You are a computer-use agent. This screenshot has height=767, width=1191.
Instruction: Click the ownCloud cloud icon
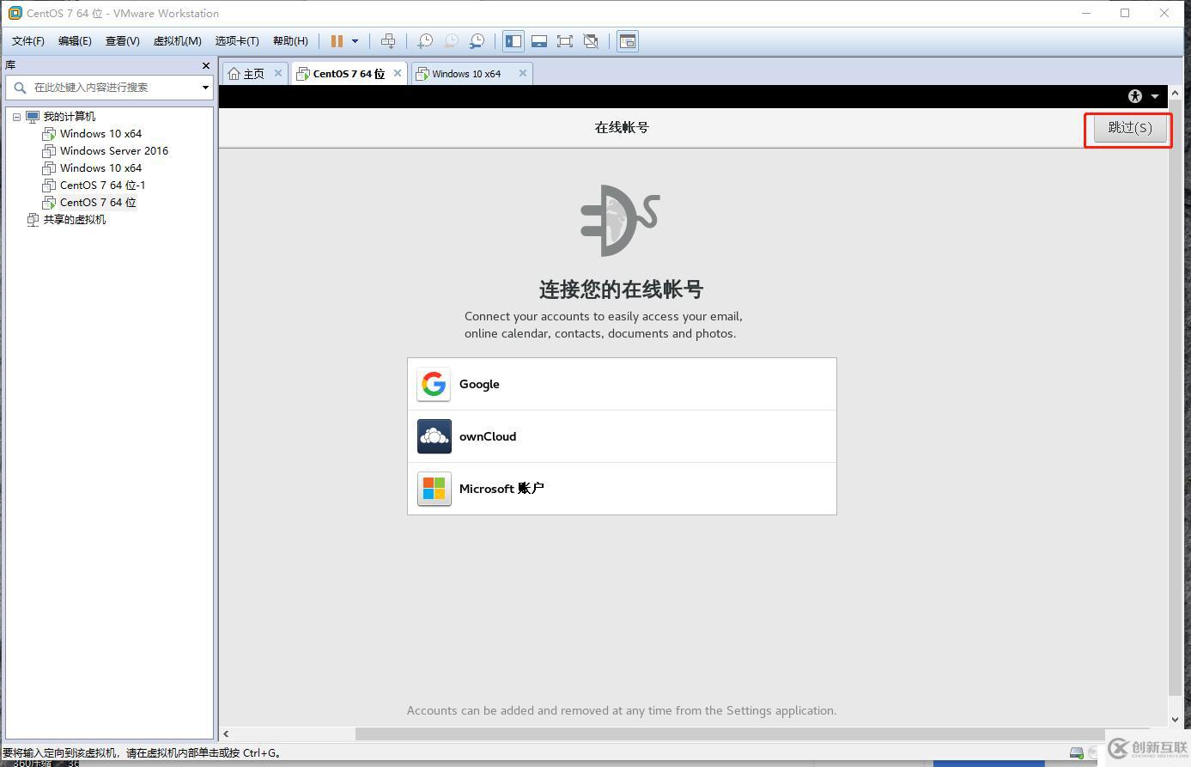434,436
